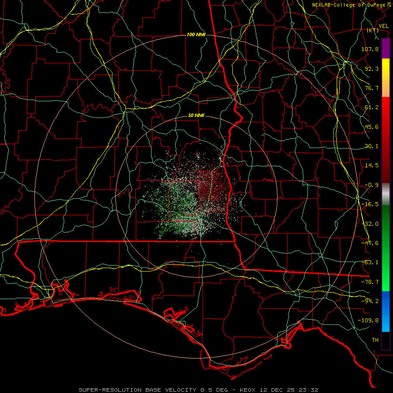
Task: Click the -94.2 velocity scale value
Action: (x=370, y=301)
